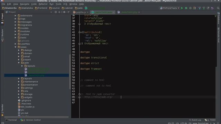Select the bbt_loader.js file

point(26,107)
